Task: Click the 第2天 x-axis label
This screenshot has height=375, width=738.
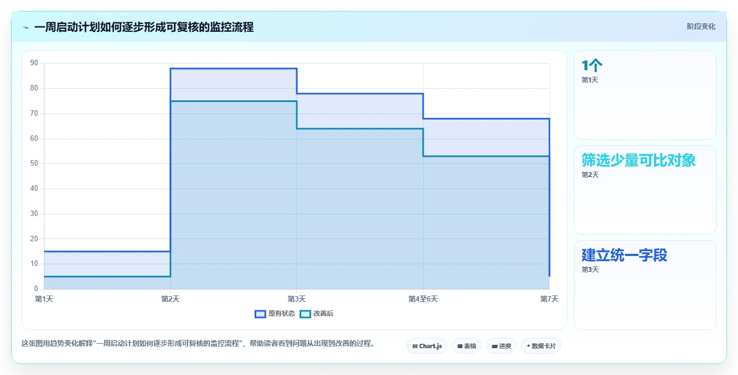Action: pyautogui.click(x=170, y=299)
